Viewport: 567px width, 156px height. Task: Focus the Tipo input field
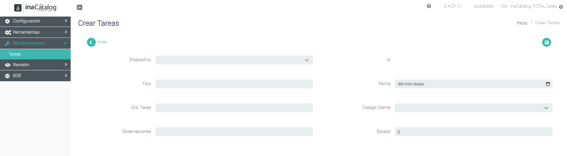[234, 84]
